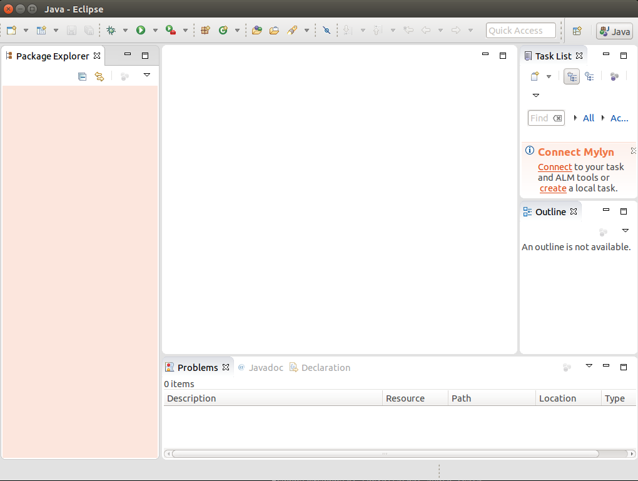638x481 pixels.
Task: Toggle Focus on Workweek in Task List
Action: coord(614,76)
